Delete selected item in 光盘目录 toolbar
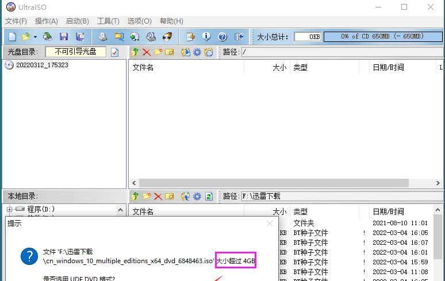 coord(147,52)
